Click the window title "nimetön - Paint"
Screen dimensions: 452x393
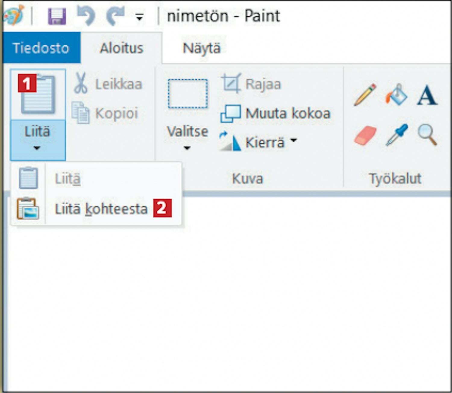(223, 16)
